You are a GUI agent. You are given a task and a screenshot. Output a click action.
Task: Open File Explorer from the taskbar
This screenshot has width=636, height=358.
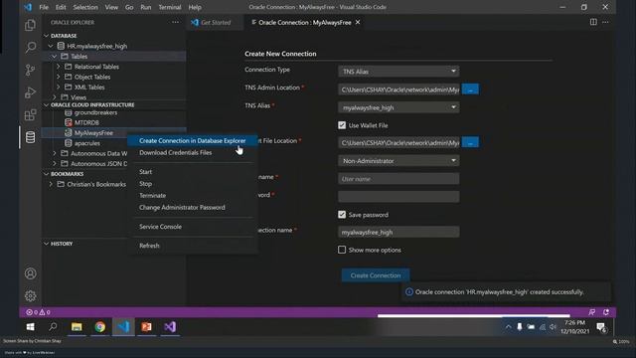[77, 327]
